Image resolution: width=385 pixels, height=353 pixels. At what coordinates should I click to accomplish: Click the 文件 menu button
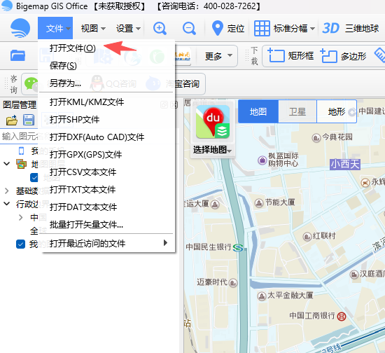coord(55,28)
